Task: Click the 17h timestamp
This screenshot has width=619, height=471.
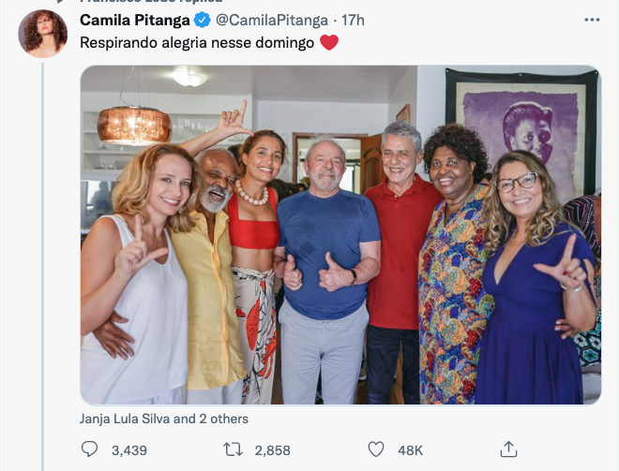Action: pos(353,20)
